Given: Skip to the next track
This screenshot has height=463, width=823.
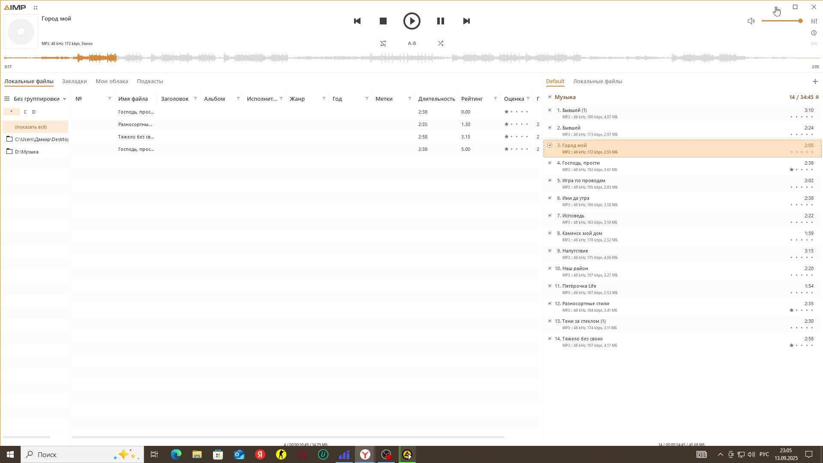Looking at the screenshot, I should 466,21.
